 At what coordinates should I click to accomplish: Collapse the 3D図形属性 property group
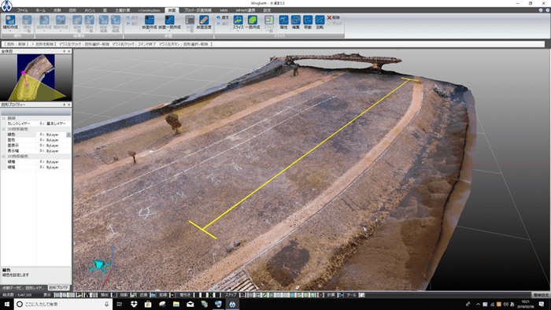click(4, 129)
